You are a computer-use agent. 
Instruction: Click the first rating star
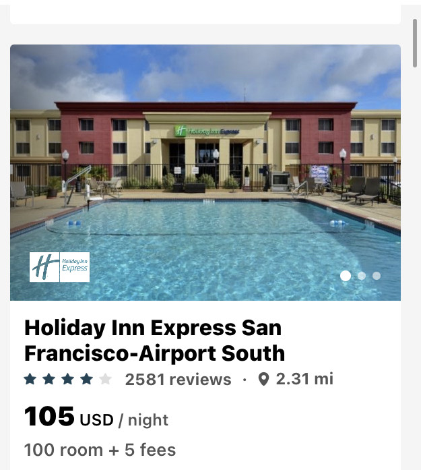tap(30, 379)
